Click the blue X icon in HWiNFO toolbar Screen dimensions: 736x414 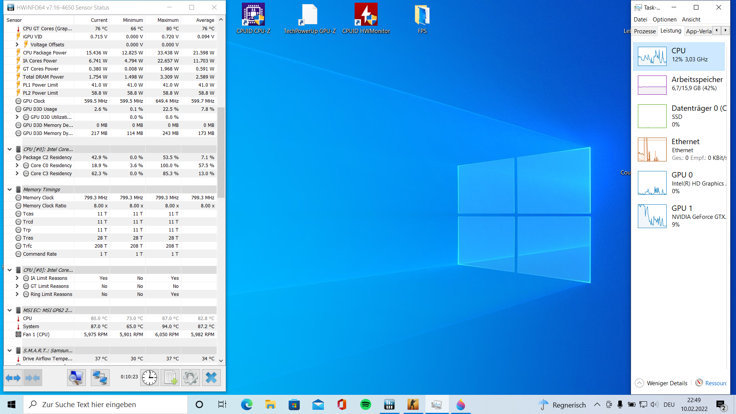pyautogui.click(x=211, y=378)
